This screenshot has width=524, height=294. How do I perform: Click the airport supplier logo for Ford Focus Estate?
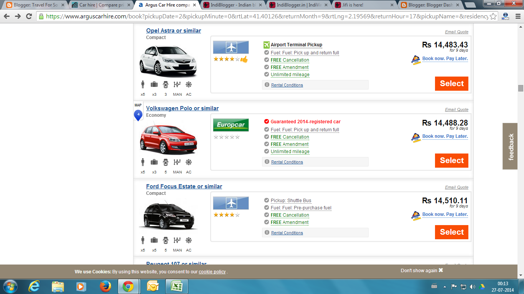pyautogui.click(x=231, y=203)
